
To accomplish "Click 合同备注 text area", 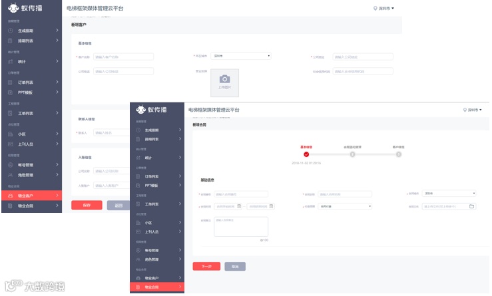I will click(241, 227).
